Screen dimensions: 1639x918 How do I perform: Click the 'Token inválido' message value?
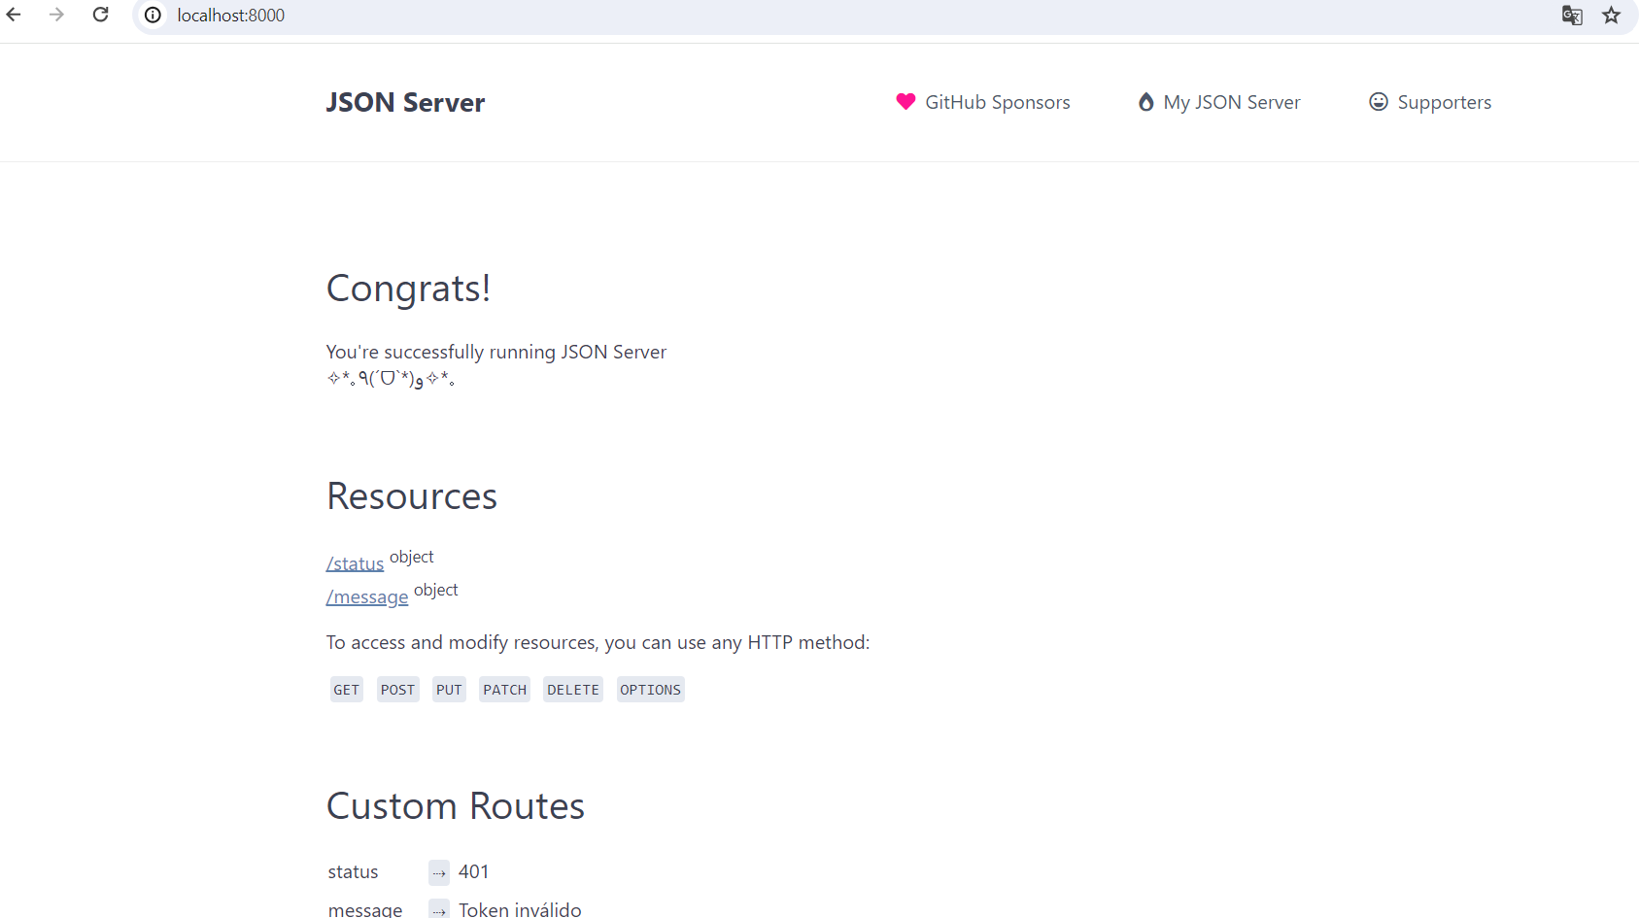520,909
